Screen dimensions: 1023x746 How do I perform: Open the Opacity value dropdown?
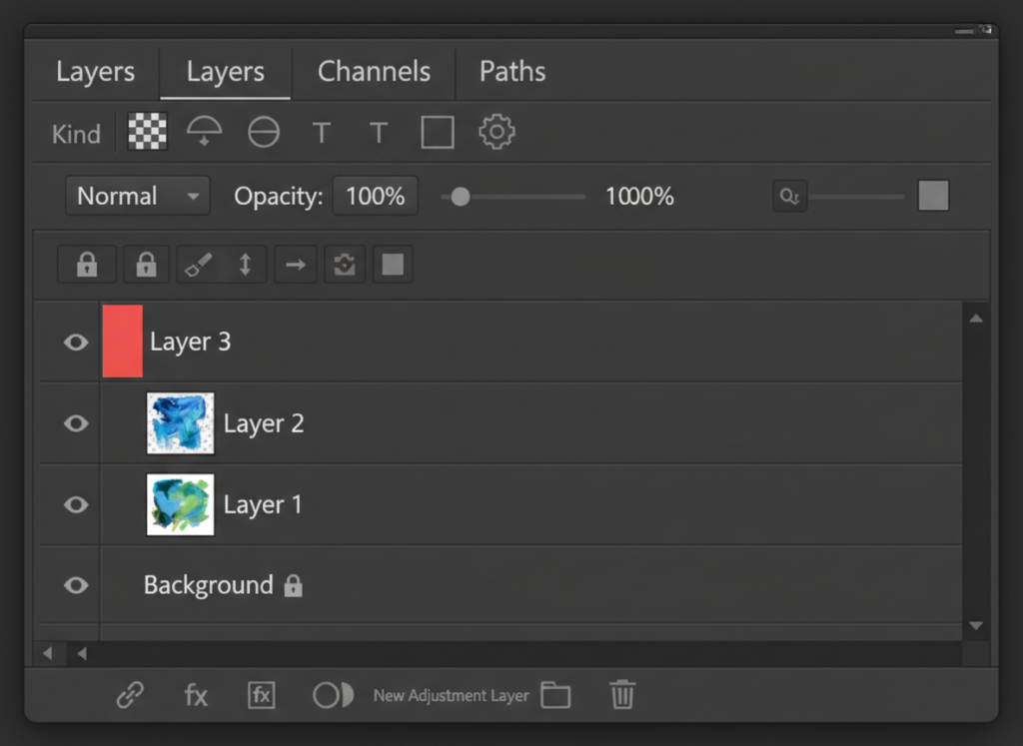(375, 196)
